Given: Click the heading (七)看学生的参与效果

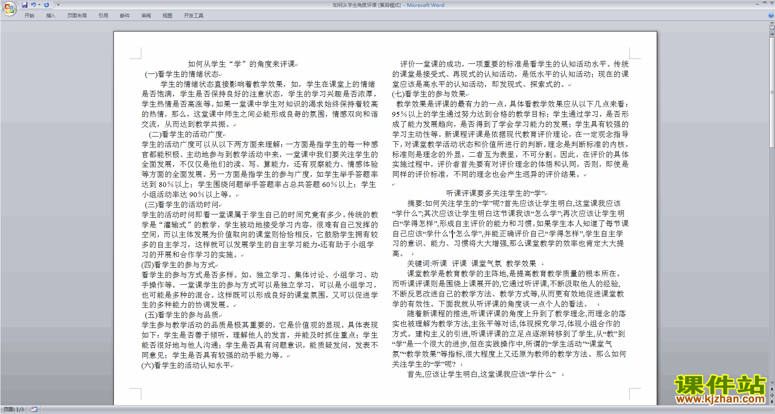Looking at the screenshot, I should [x=429, y=94].
